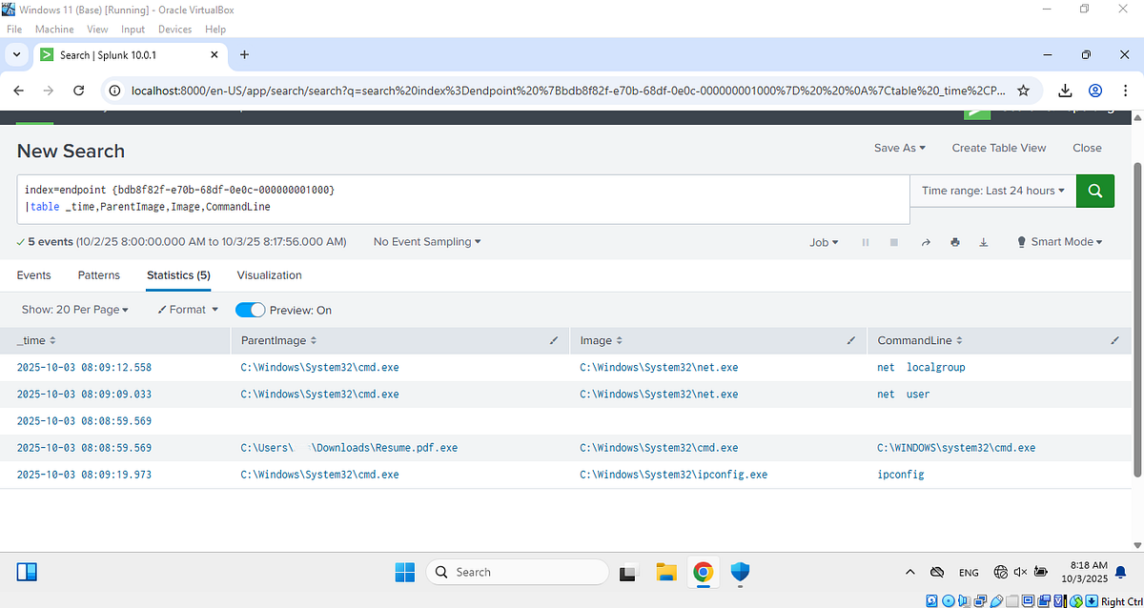Show hidden system tray icons chevron
This screenshot has height=608, width=1144.
(x=910, y=572)
